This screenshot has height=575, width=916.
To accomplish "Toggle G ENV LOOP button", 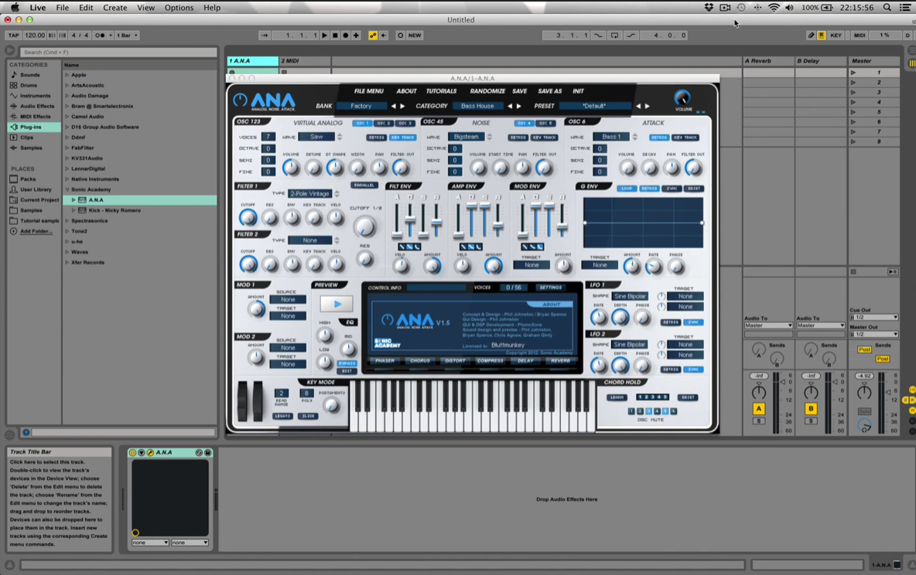I will (x=627, y=189).
